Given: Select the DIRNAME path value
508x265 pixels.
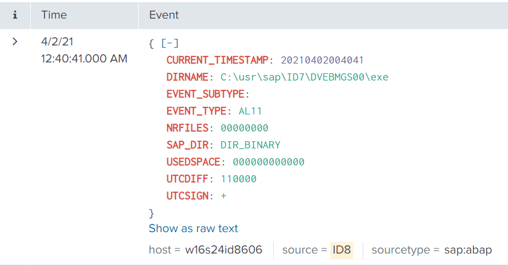Looking at the screenshot, I should coord(304,77).
